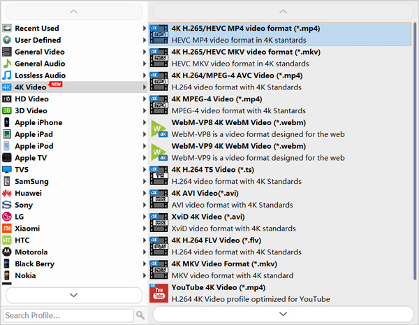This screenshot has width=419, height=325.
Task: Click the Huawei logo icon
Action: (7, 193)
